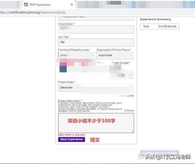Click the Organization text field
The width and height of the screenshot is (195, 164).
96,30
